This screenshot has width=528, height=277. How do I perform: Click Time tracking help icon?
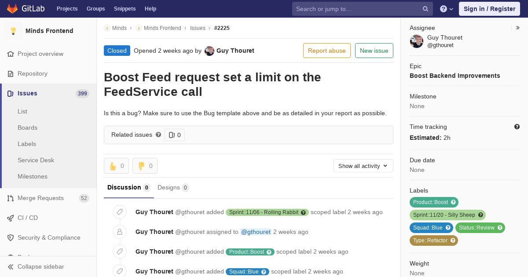click(x=517, y=127)
